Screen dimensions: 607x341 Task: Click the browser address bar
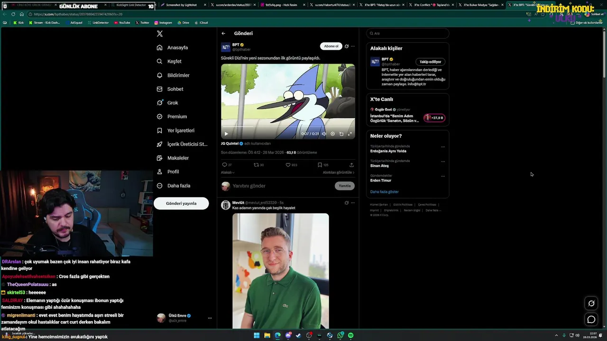[275, 14]
